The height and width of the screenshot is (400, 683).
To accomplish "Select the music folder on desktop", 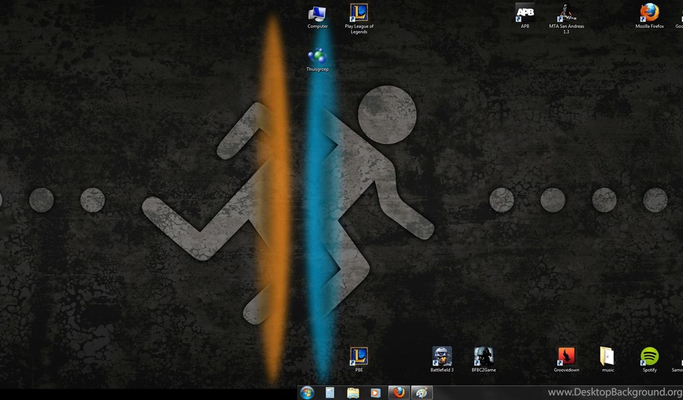I will pyautogui.click(x=608, y=359).
